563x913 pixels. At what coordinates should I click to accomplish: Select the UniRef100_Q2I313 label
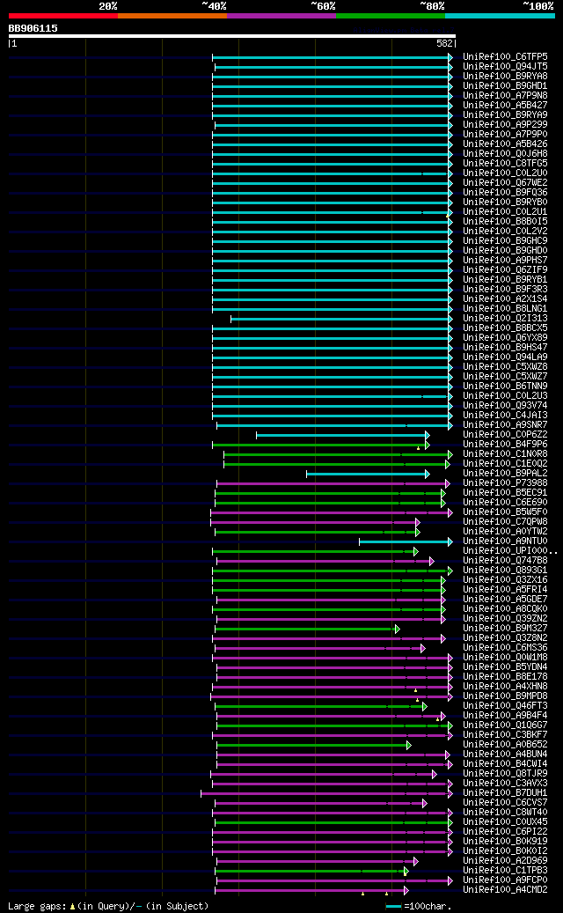click(x=505, y=318)
